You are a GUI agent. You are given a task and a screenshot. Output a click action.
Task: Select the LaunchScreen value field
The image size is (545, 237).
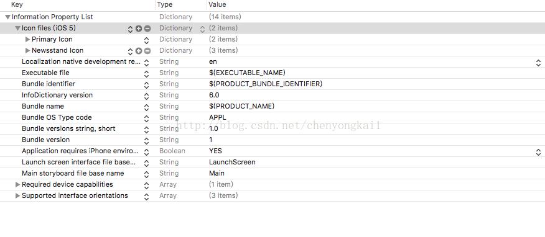[x=232, y=162]
